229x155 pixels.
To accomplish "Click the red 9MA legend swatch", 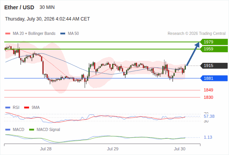I will [26, 108].
